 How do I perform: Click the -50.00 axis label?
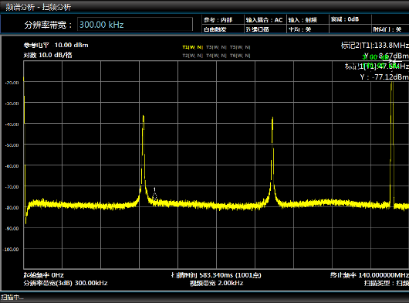coord(12,145)
